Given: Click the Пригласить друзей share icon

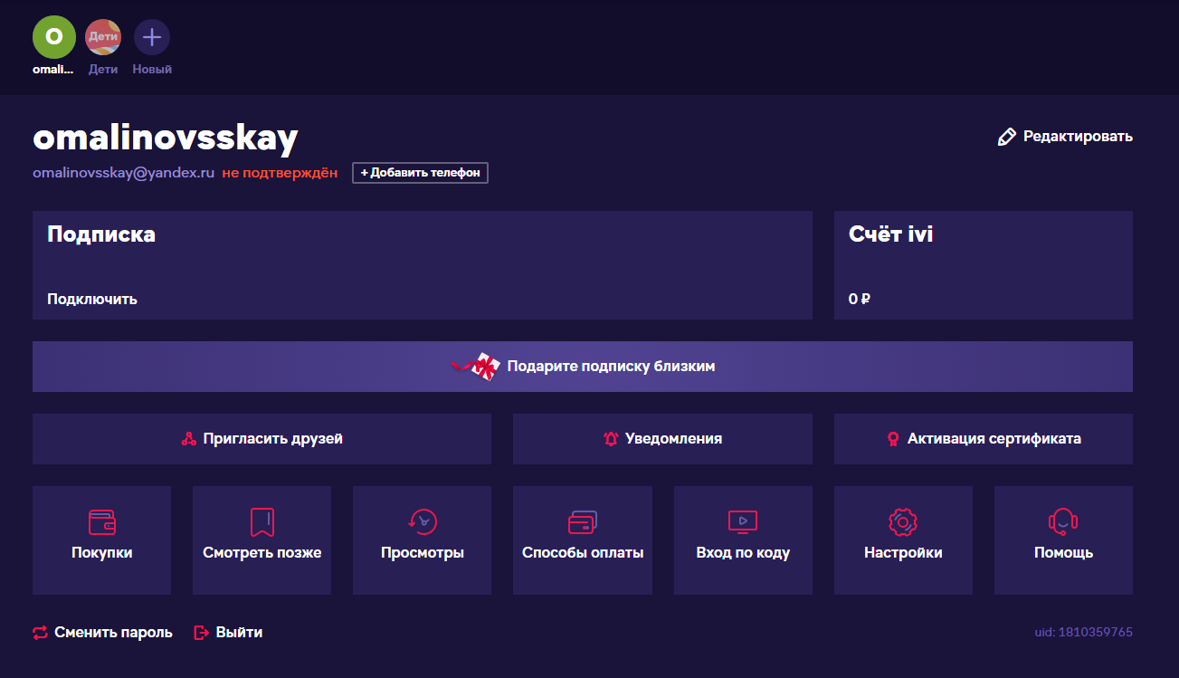Looking at the screenshot, I should [x=189, y=439].
